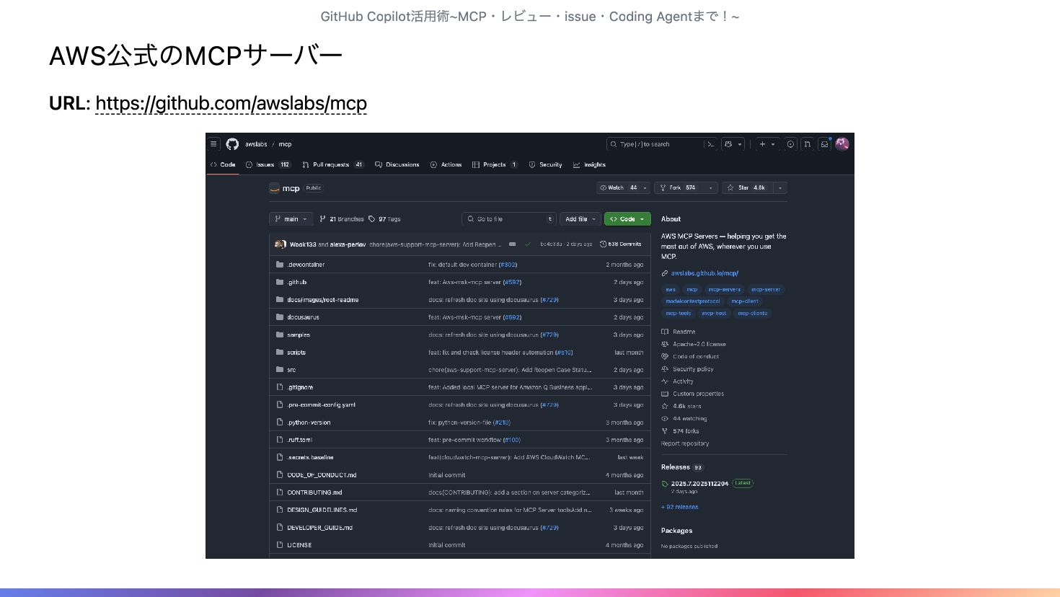Click the latest release tag icon

665,484
